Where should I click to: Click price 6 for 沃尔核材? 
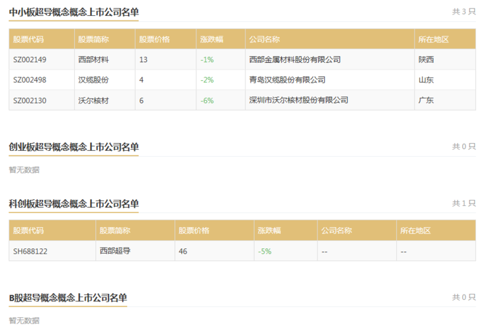[x=142, y=101]
